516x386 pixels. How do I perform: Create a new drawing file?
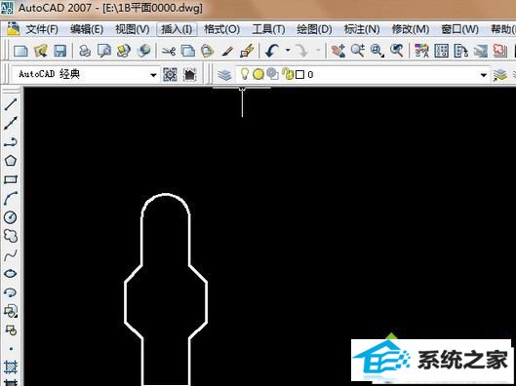[20, 51]
